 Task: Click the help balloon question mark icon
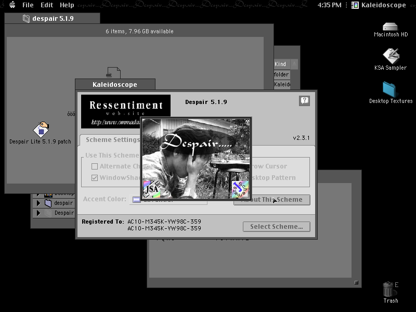click(304, 100)
